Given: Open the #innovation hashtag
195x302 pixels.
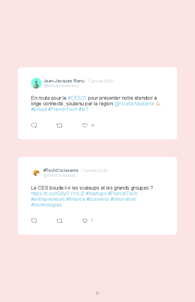Looking at the screenshot, I should (x=123, y=199).
